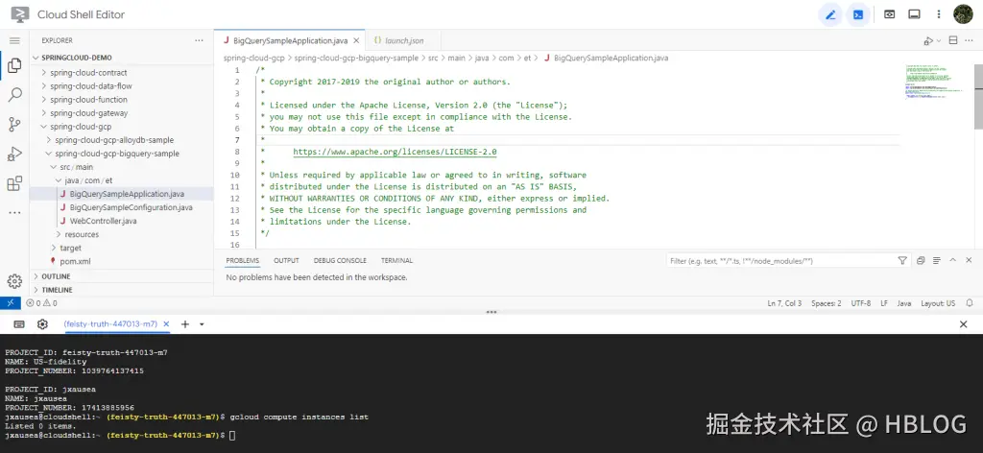
Task: Open the Run dropdown arrow beside play icon
Action: click(x=939, y=40)
